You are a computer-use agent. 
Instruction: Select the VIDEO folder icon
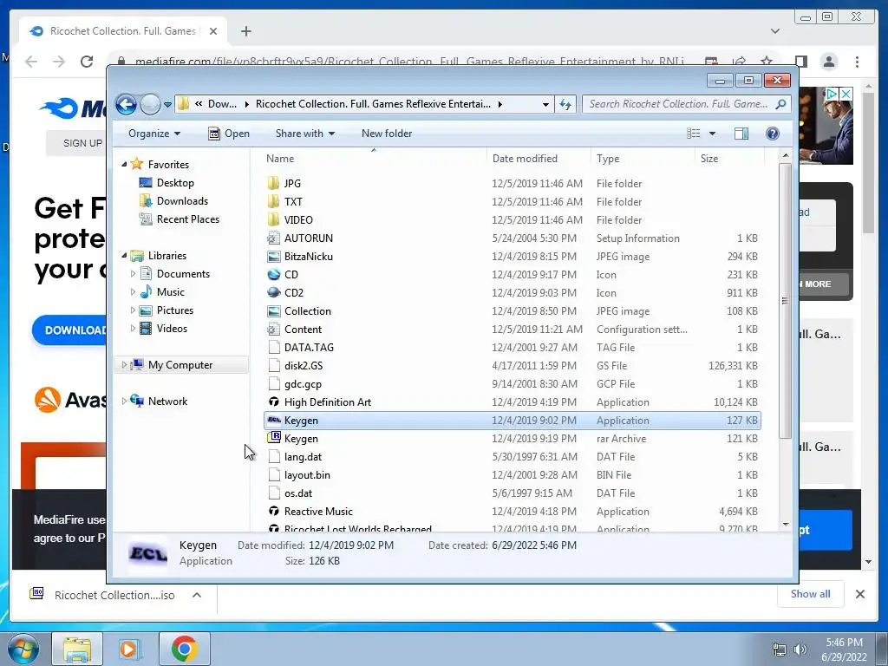pyautogui.click(x=273, y=219)
